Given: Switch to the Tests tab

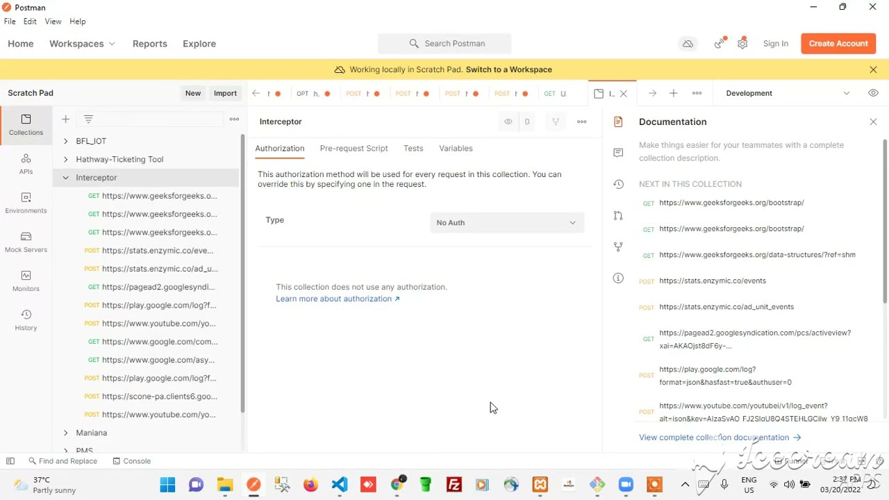Looking at the screenshot, I should point(413,149).
